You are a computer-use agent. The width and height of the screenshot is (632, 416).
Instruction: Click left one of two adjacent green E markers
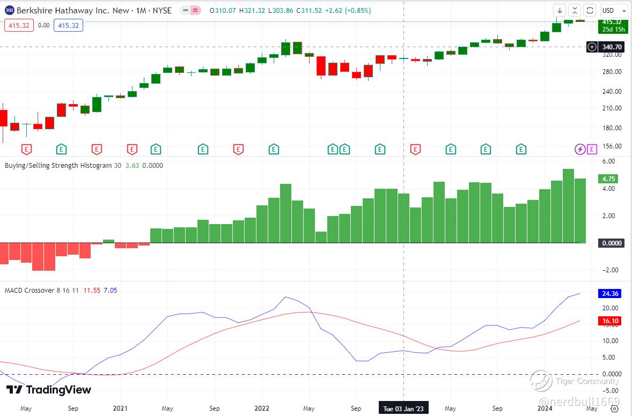[333, 150]
